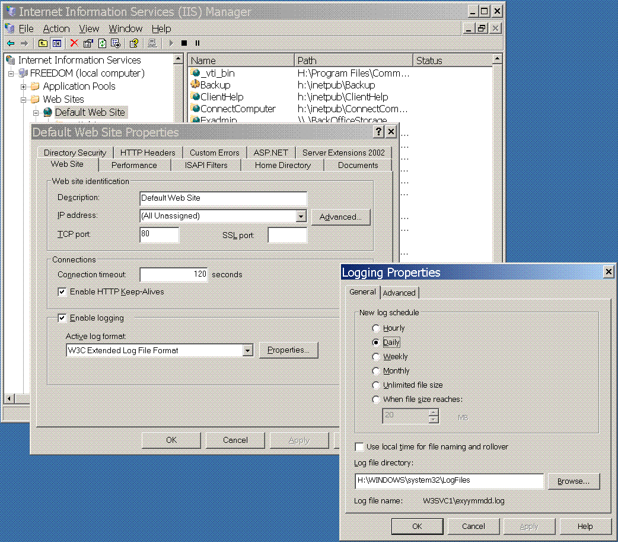Click the Back arrow in the IIS toolbar
The width and height of the screenshot is (618, 542).
(11, 43)
